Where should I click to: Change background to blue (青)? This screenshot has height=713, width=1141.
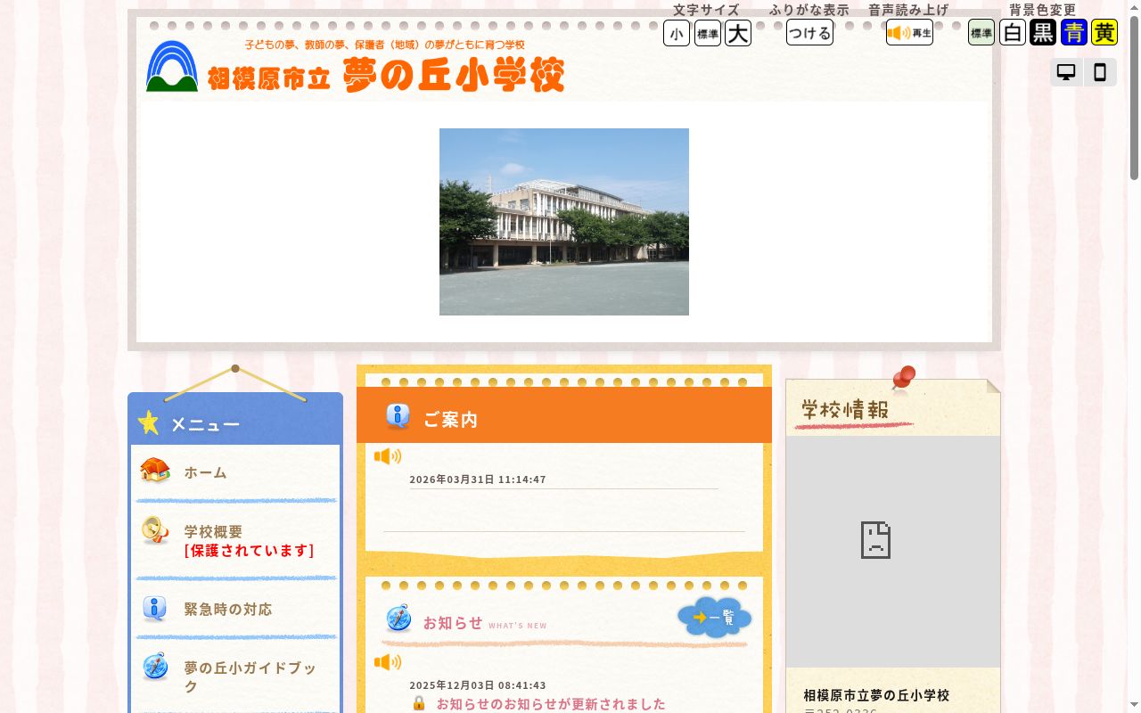pos(1074,33)
